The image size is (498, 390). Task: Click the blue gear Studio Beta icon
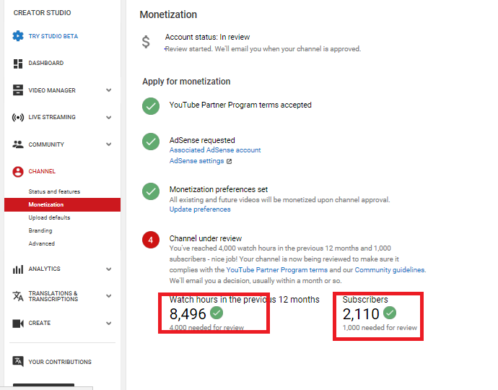pyautogui.click(x=18, y=36)
